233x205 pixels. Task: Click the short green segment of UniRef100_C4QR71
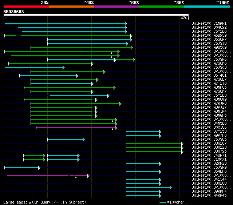click(x=33, y=156)
